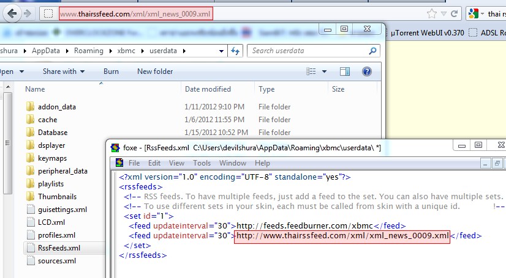Click the xbmc breadcrumb in Explorer

click(126, 51)
